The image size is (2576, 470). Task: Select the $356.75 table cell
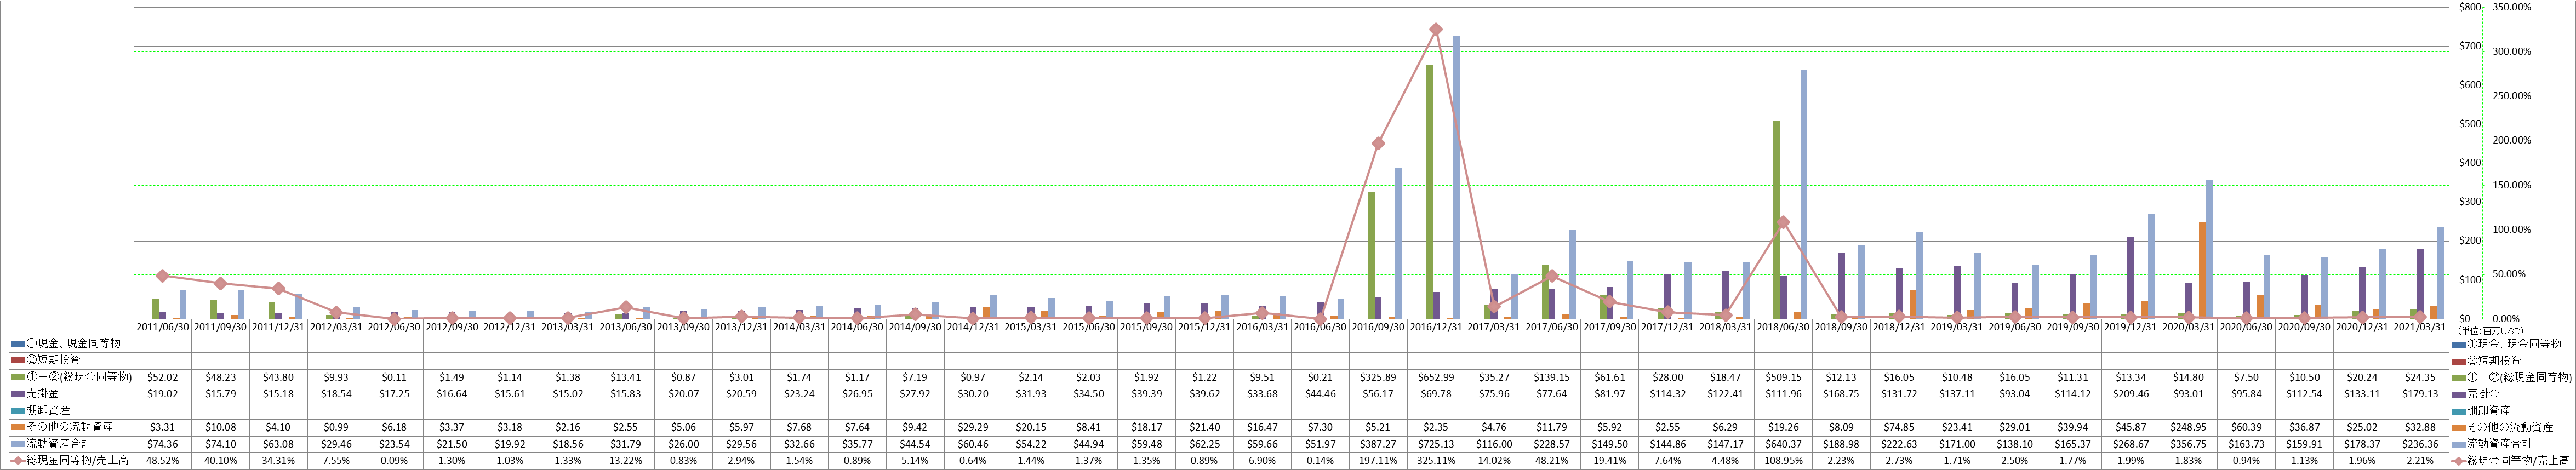2188,443
